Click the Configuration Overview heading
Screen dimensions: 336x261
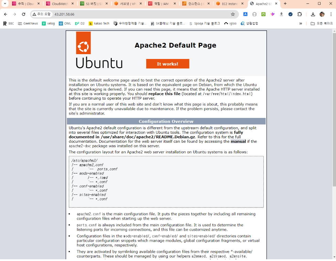(x=166, y=121)
